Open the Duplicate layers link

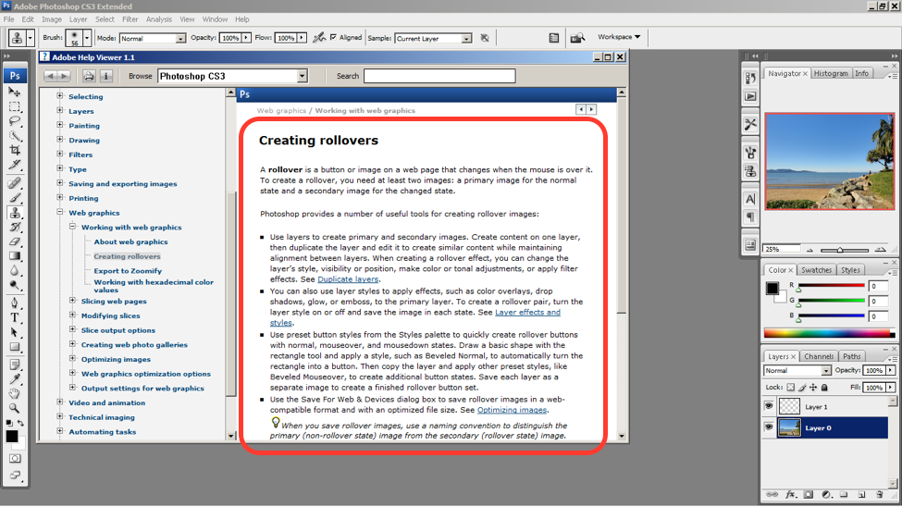[348, 278]
